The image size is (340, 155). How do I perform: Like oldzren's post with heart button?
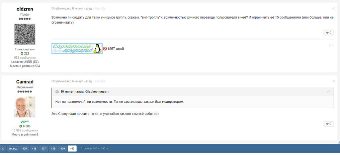(328, 33)
